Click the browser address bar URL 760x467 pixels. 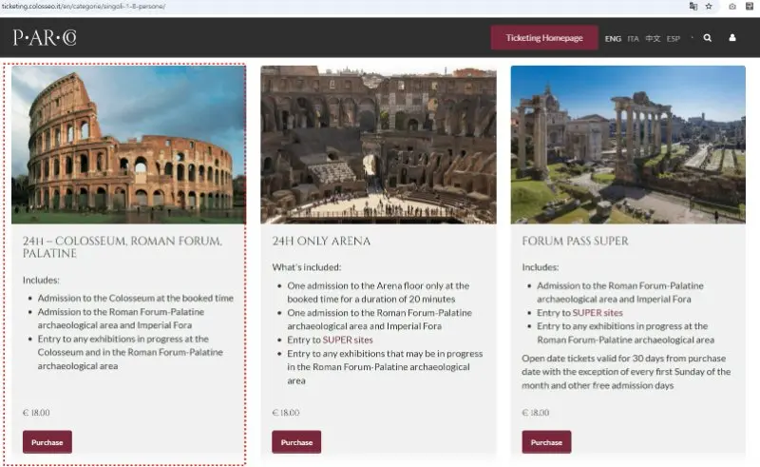coord(84,7)
